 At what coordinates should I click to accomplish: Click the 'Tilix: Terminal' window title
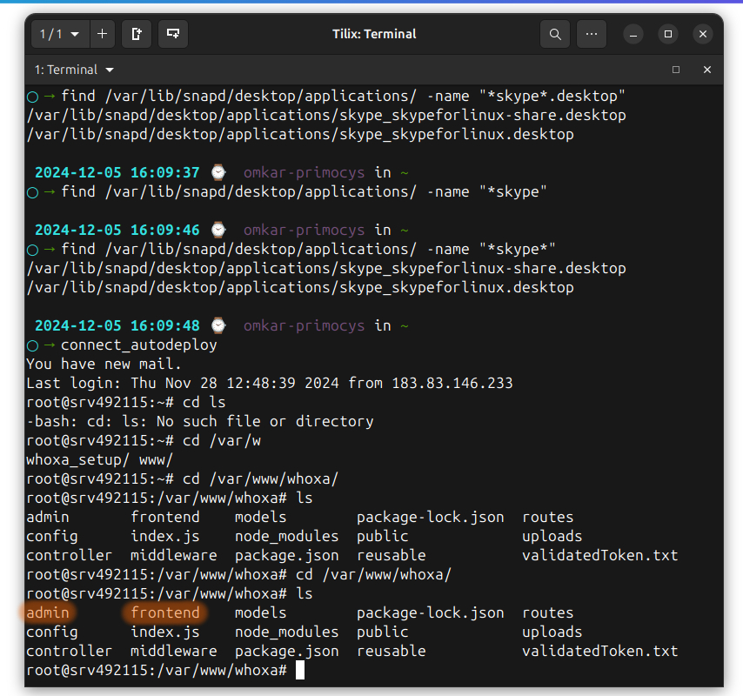click(x=374, y=34)
